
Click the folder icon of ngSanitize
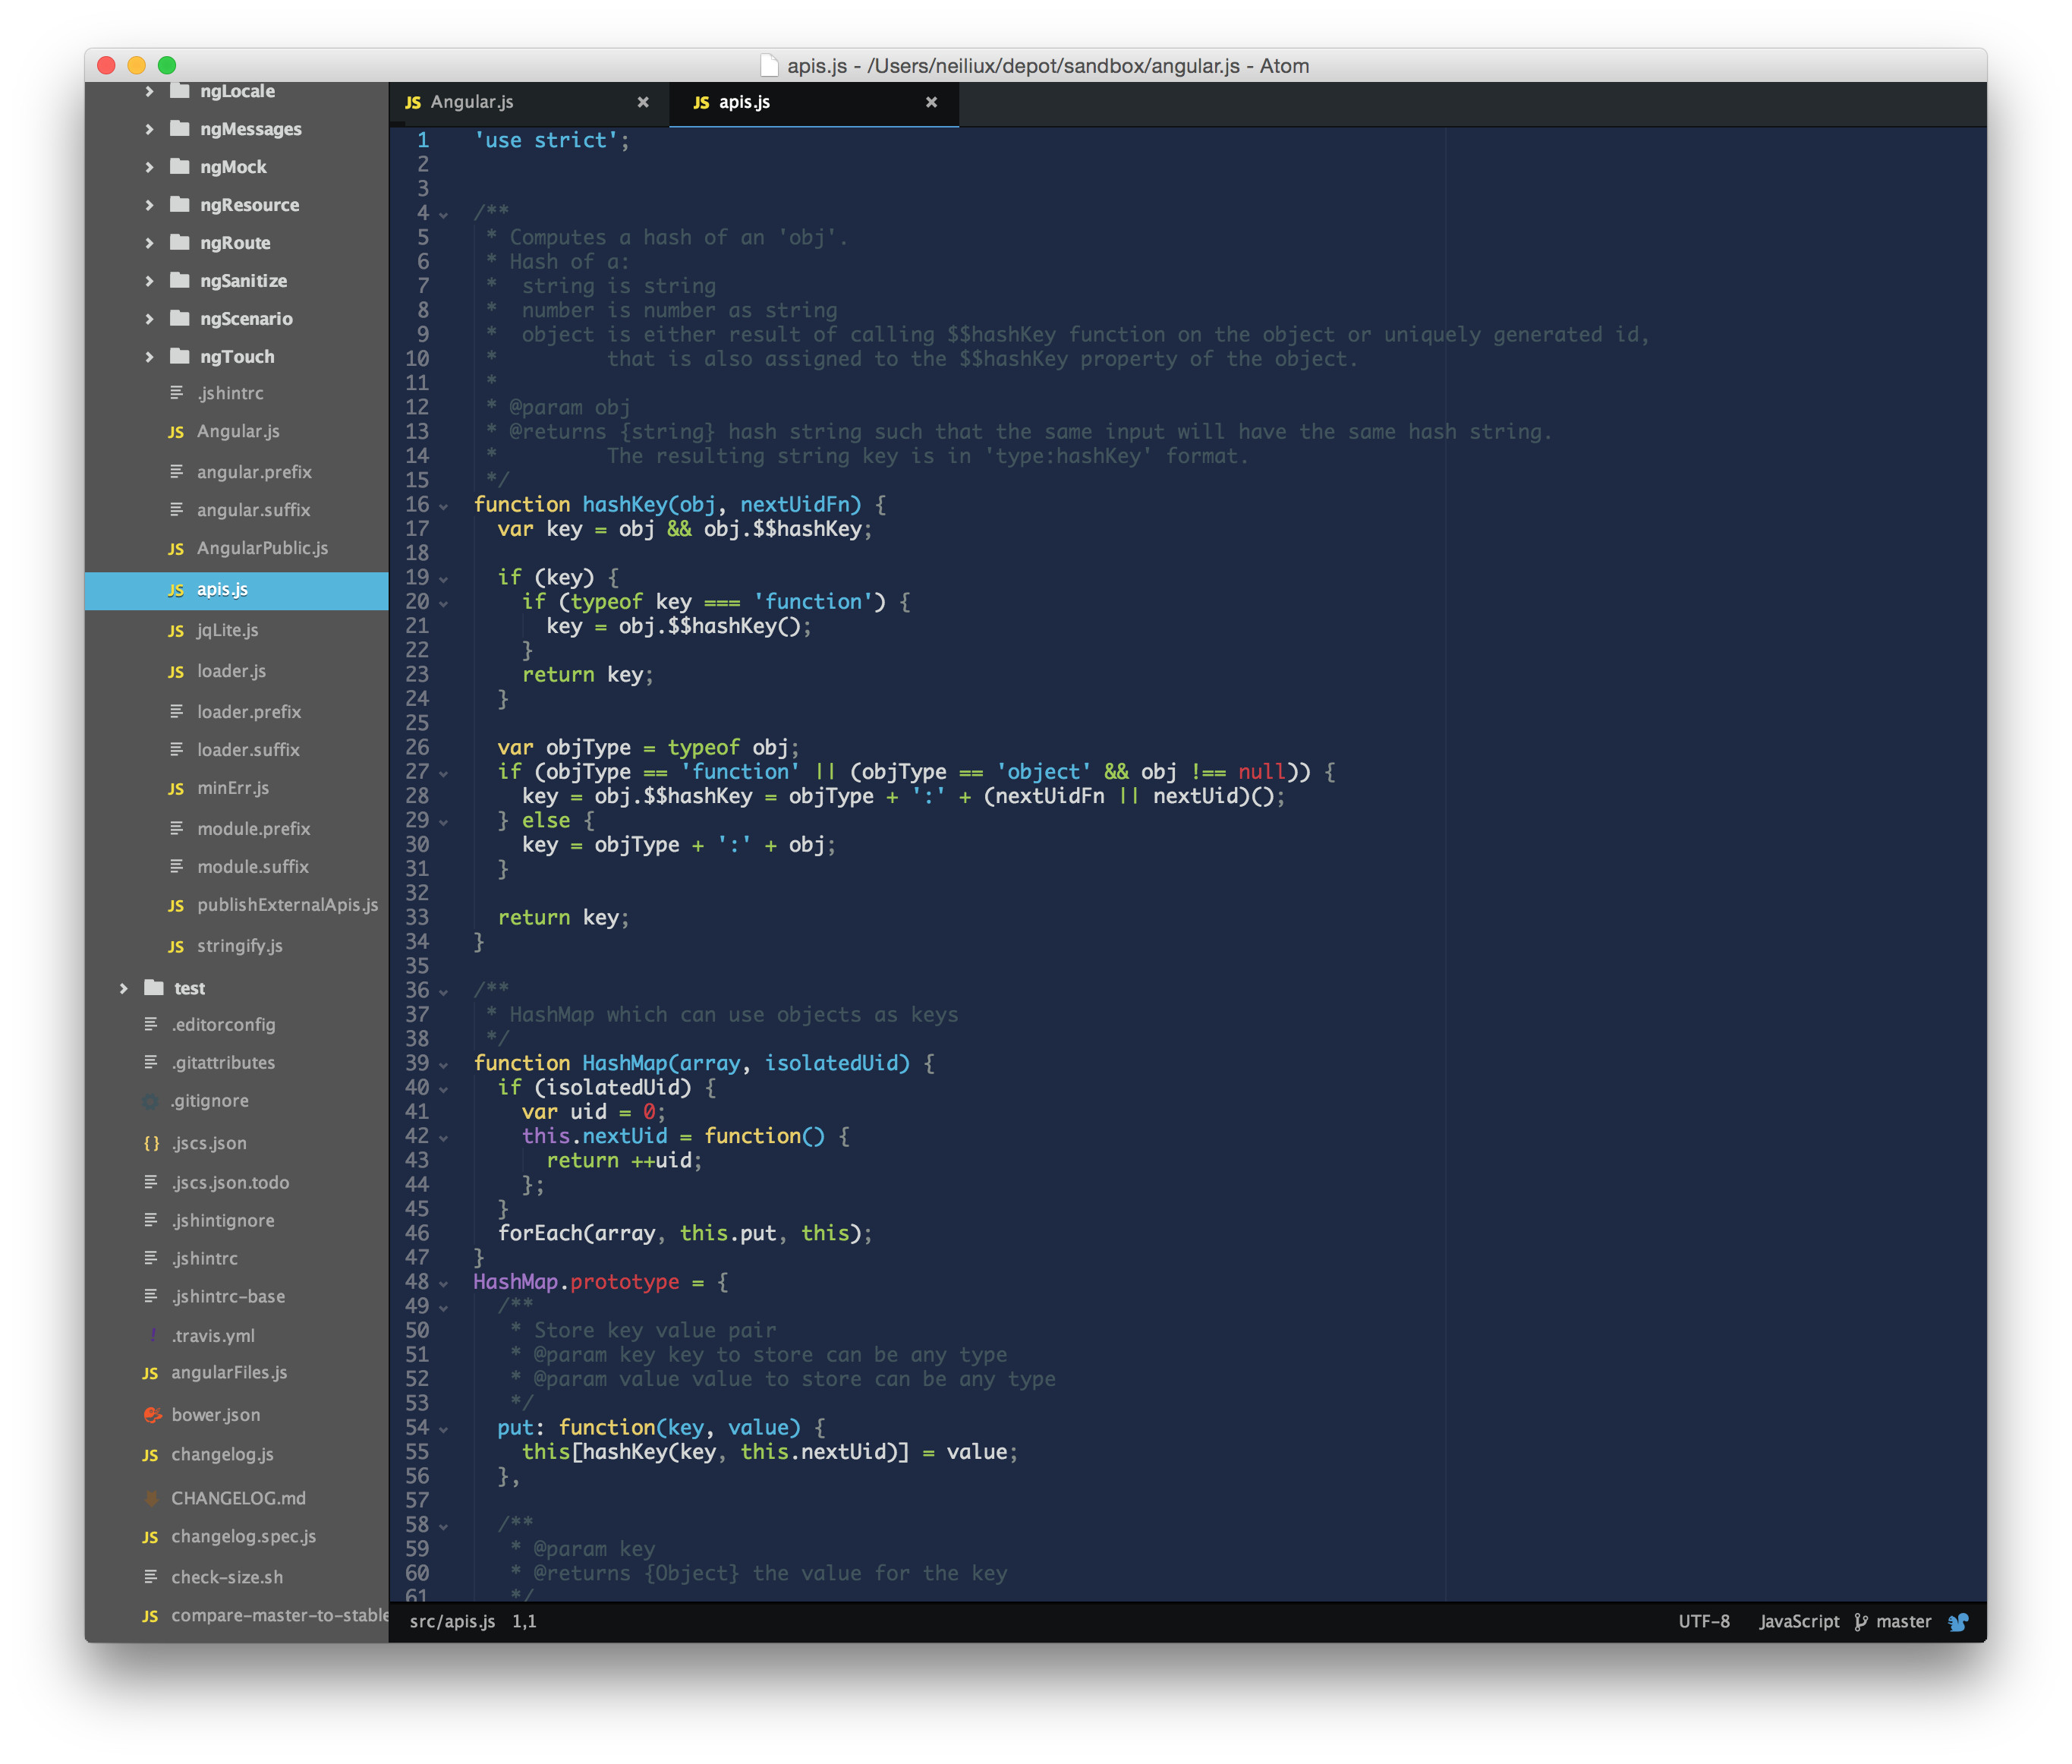180,280
